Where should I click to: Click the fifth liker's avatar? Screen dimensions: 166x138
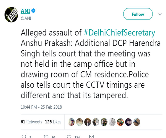pyautogui.click(x=104, y=122)
